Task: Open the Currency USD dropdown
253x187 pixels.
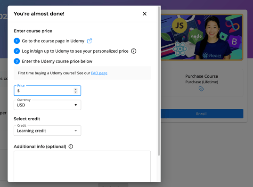Action: coord(47,105)
